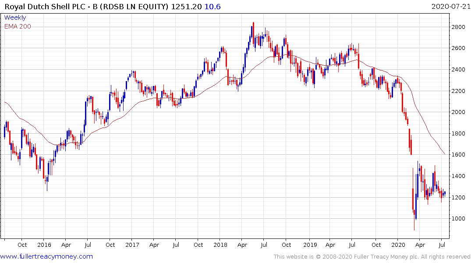Image resolution: width=471 pixels, height=263 pixels.
Task: Click the 1800 price axis label
Action: 458,133
